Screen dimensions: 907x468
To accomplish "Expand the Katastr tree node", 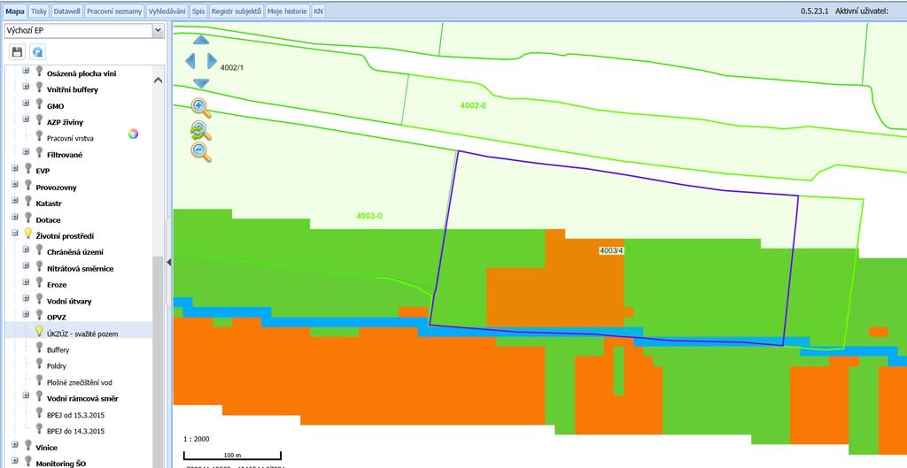I will click(14, 201).
